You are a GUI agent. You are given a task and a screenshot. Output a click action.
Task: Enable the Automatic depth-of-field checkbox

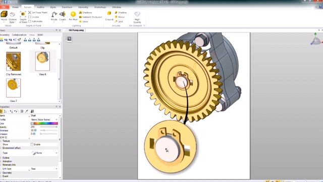pyautogui.click(x=30, y=21)
